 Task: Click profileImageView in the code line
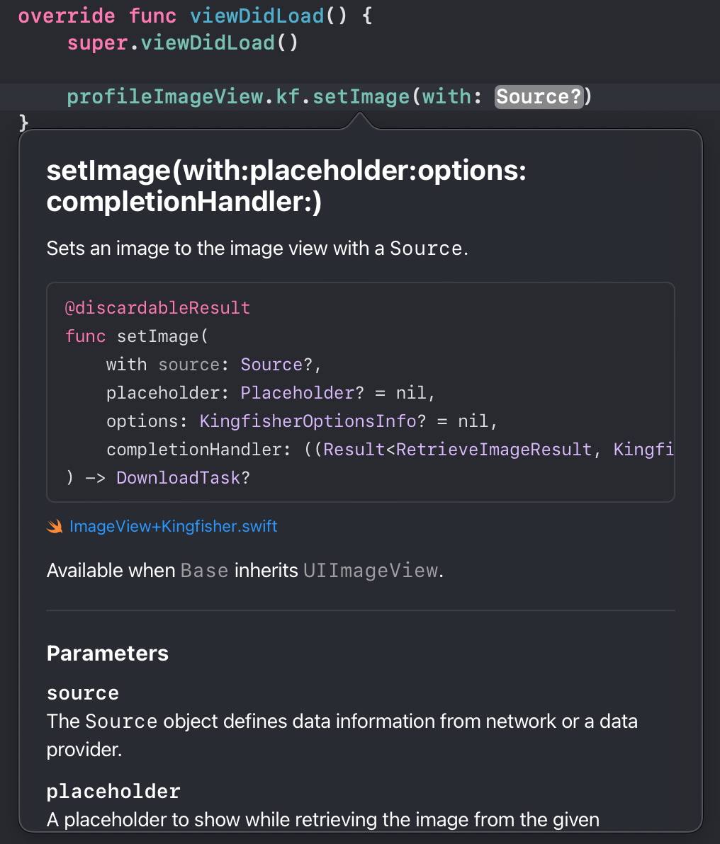pos(165,97)
